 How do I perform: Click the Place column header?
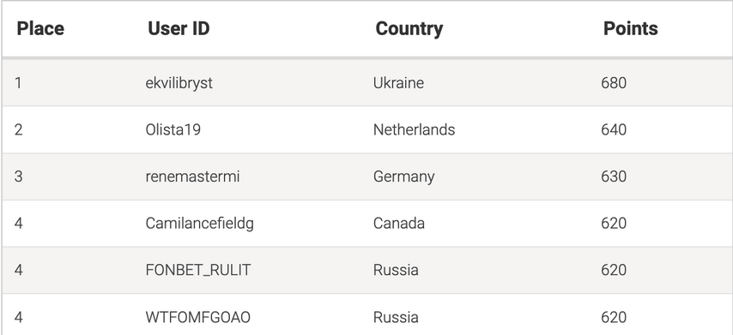pyautogui.click(x=40, y=28)
